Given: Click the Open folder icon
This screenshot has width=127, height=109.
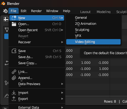Looking at the screenshot, I should 14,24.
